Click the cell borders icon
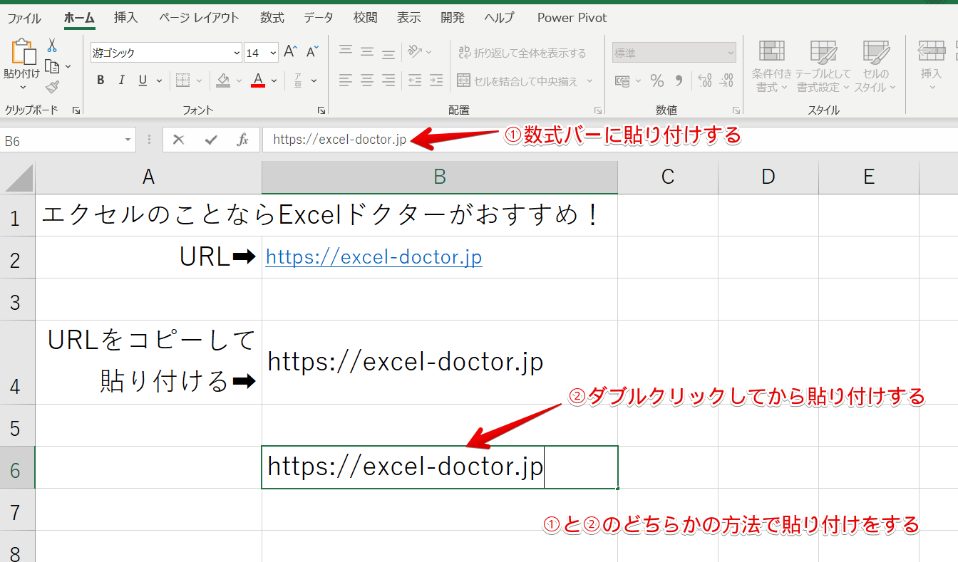 [182, 80]
